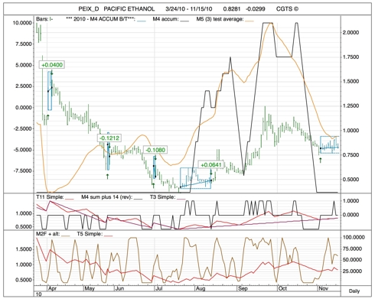Click the Nov month label

[x=323, y=289]
